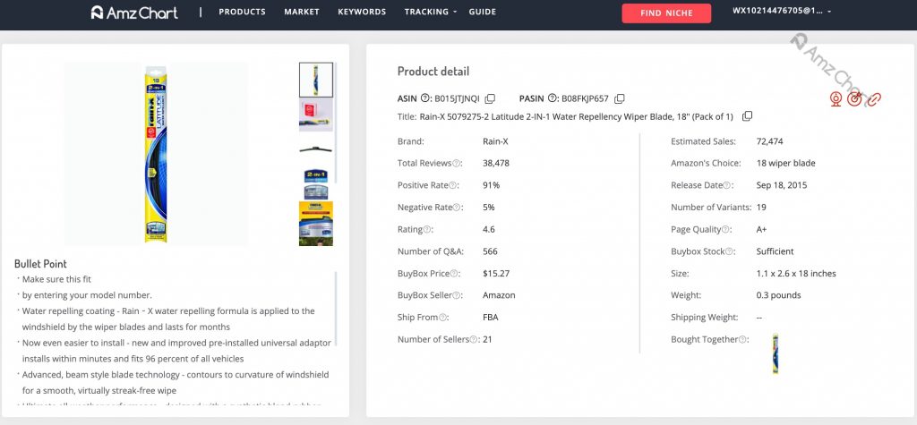Open the Tracking dropdown menu
The height and width of the screenshot is (425, 917).
tap(431, 12)
